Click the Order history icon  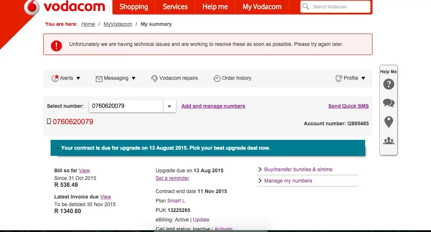tap(217, 78)
